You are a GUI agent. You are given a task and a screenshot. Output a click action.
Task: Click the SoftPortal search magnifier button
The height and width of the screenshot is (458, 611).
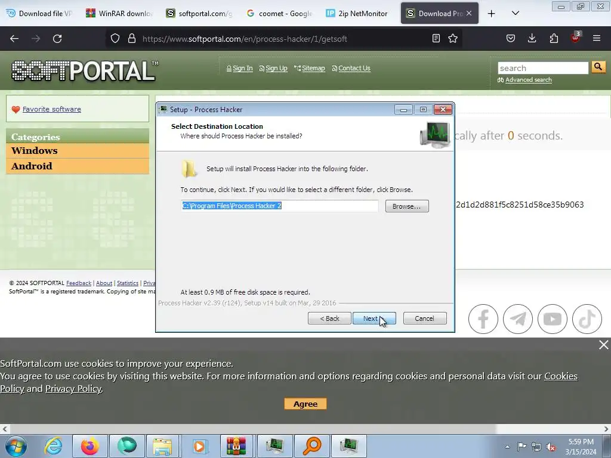(598, 67)
